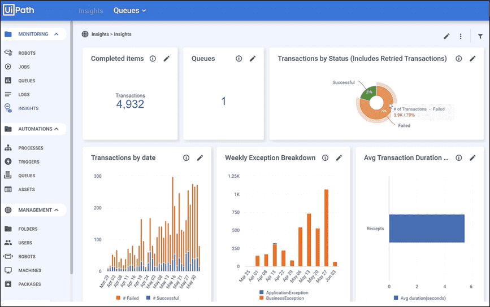The height and width of the screenshot is (307, 490).
Task: Edit the dashboard with top pencil icon
Action: [446, 37]
